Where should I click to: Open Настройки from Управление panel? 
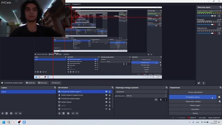pyautogui.click(x=195, y=109)
